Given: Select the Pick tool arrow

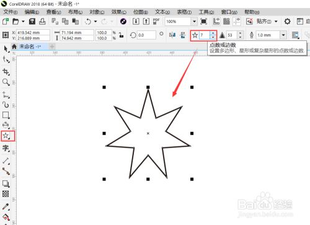Looking at the screenshot, I should [x=6, y=49].
